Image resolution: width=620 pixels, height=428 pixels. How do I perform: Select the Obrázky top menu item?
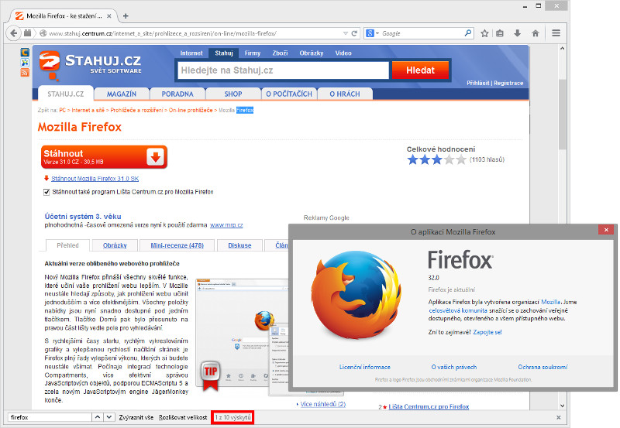[x=312, y=53]
